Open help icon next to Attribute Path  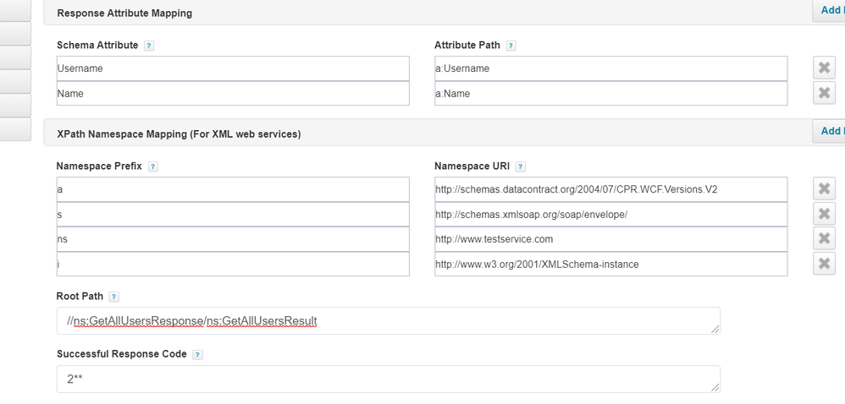(511, 46)
